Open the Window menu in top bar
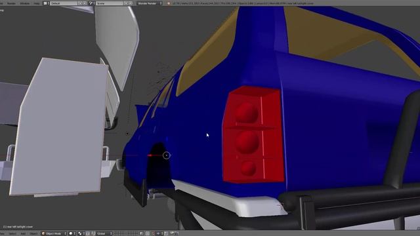Image resolution: width=420 pixels, height=236 pixels. tap(25, 3)
